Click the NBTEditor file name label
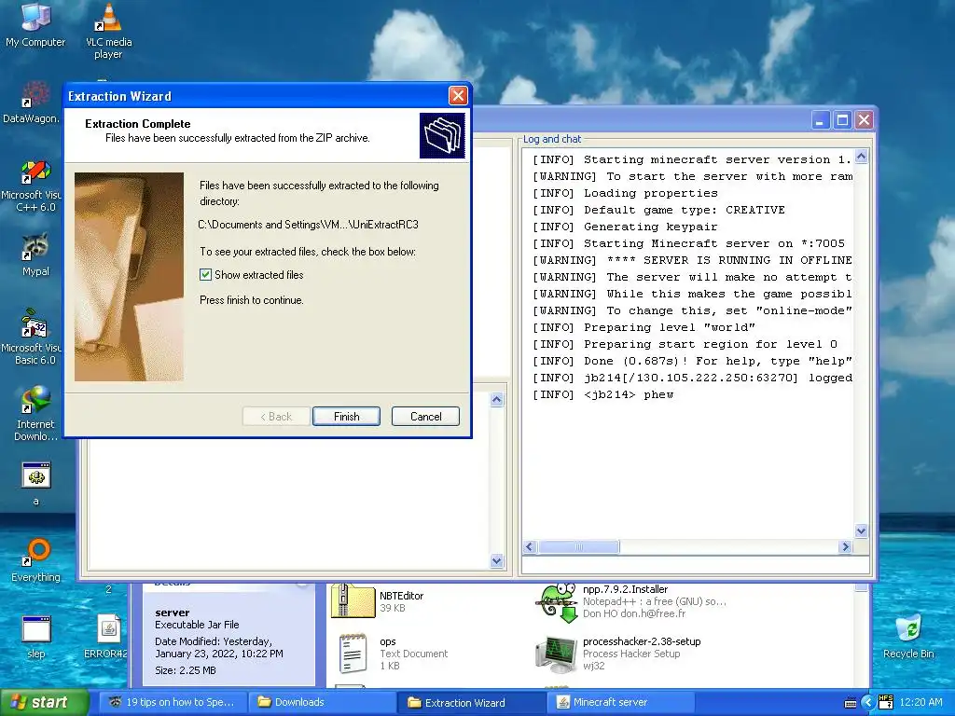Viewport: 955px width, 716px height. [x=401, y=596]
